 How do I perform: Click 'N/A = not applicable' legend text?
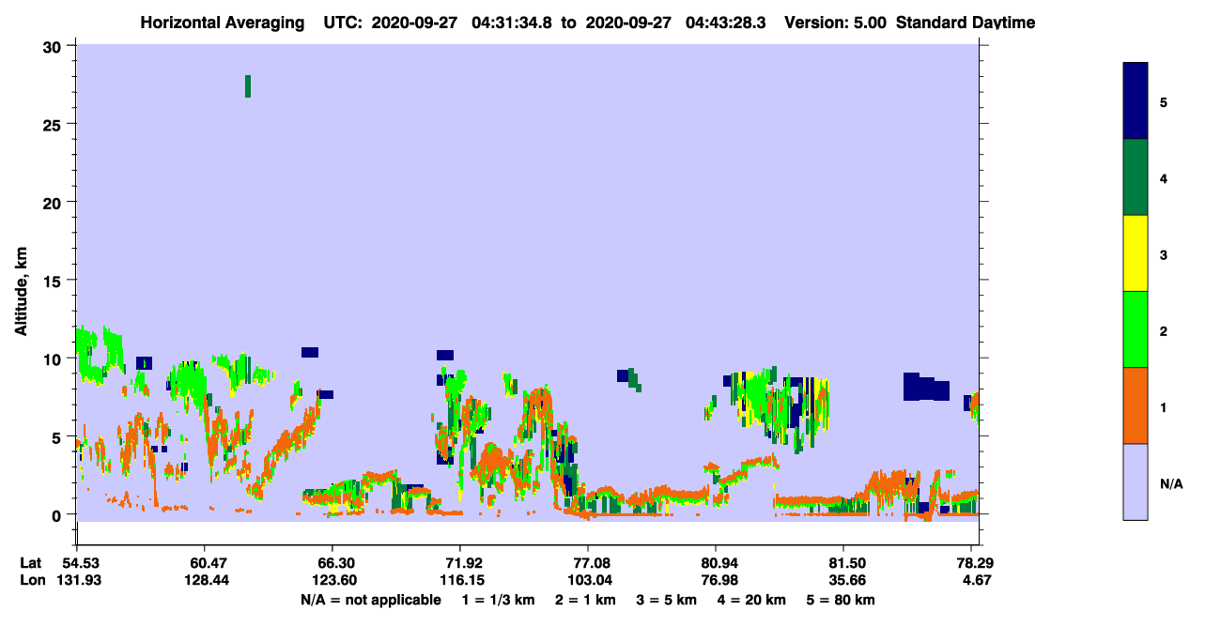(x=370, y=600)
